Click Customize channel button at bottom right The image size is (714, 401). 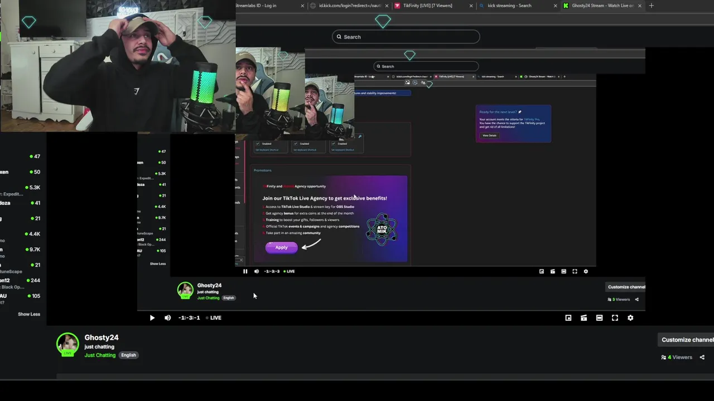[687, 340]
